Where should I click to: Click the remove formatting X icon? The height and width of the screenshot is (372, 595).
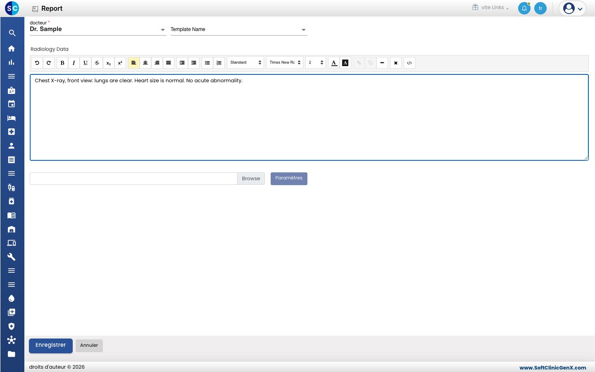(x=396, y=63)
